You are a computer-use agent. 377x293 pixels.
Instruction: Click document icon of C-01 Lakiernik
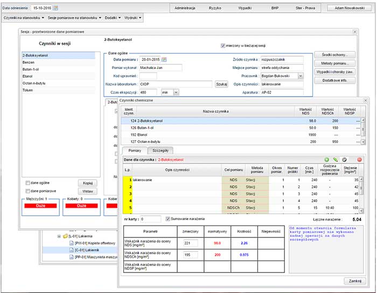(71, 250)
